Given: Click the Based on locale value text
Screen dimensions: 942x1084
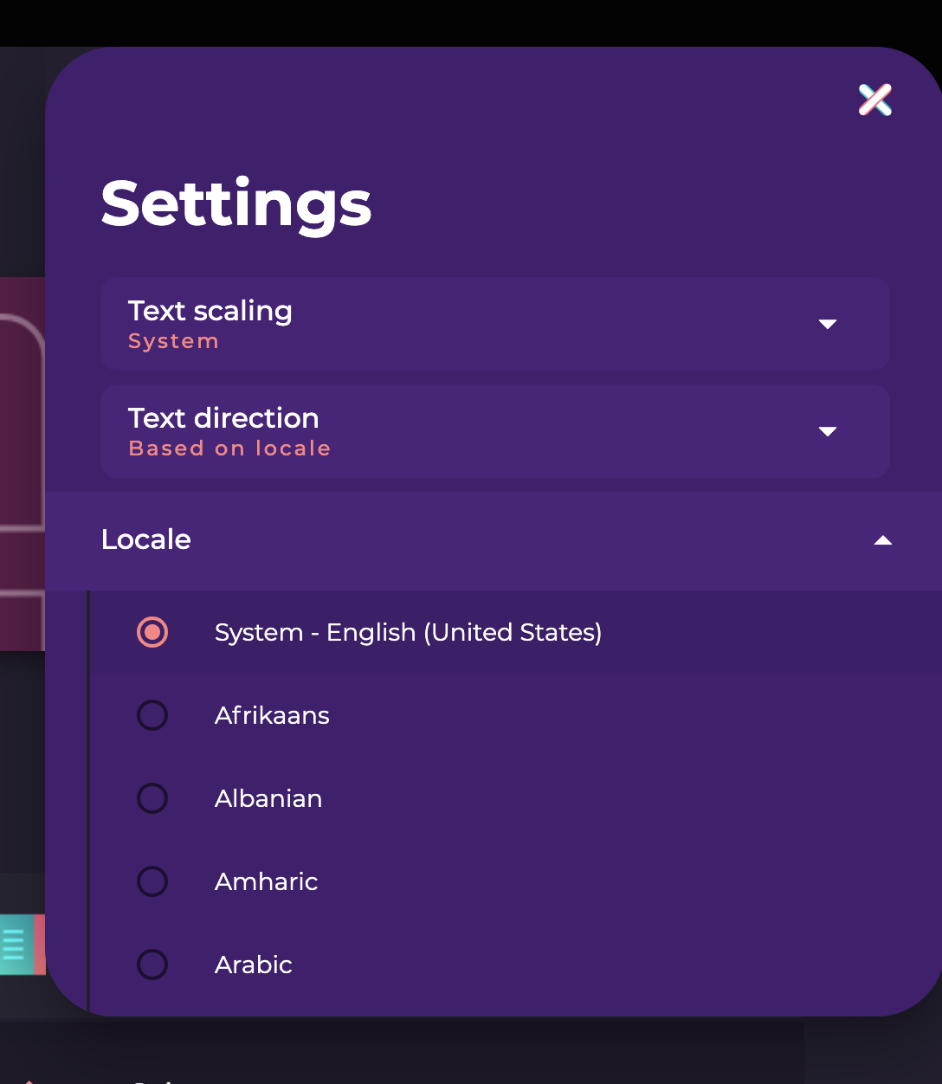Looking at the screenshot, I should point(229,448).
